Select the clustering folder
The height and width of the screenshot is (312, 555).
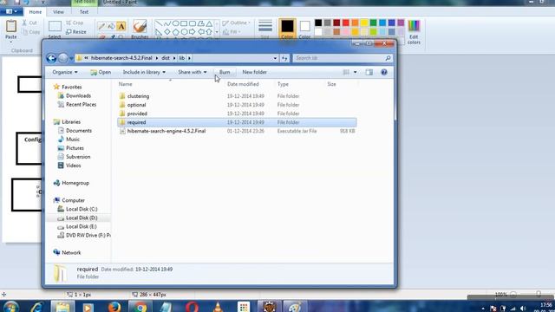138,96
